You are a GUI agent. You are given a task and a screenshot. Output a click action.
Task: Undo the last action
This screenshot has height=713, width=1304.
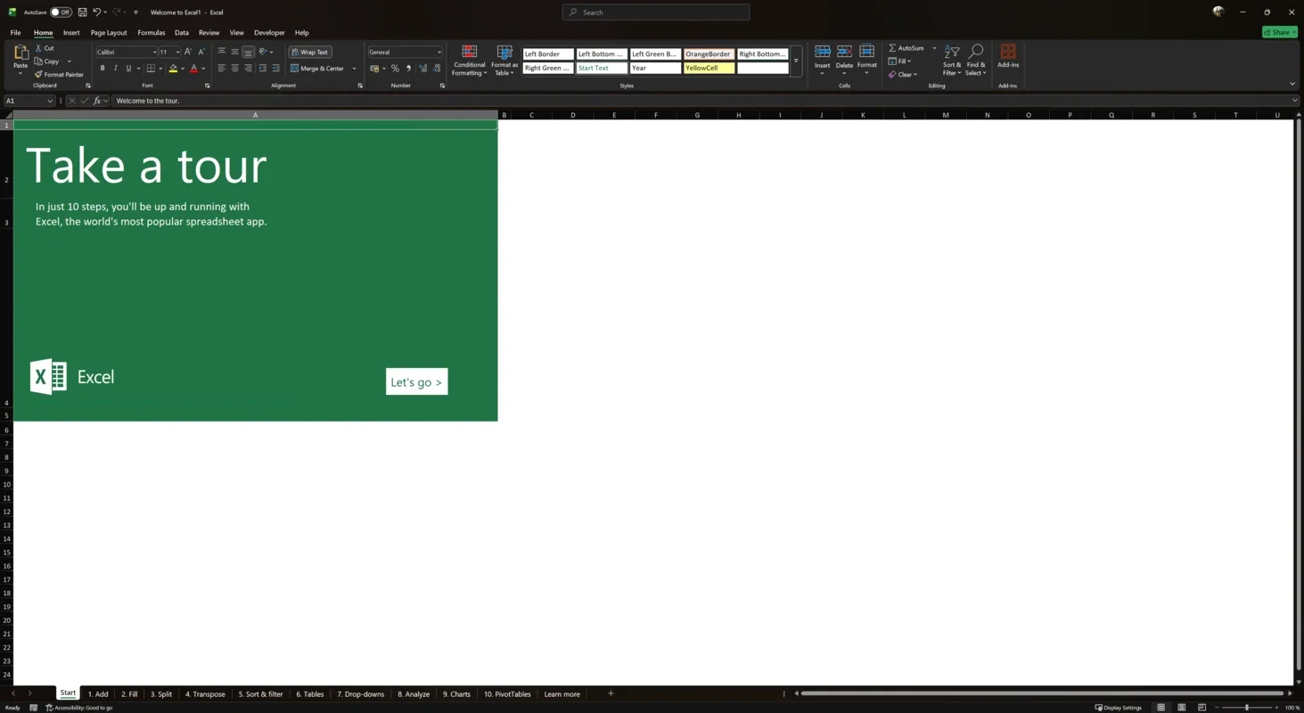pos(96,12)
